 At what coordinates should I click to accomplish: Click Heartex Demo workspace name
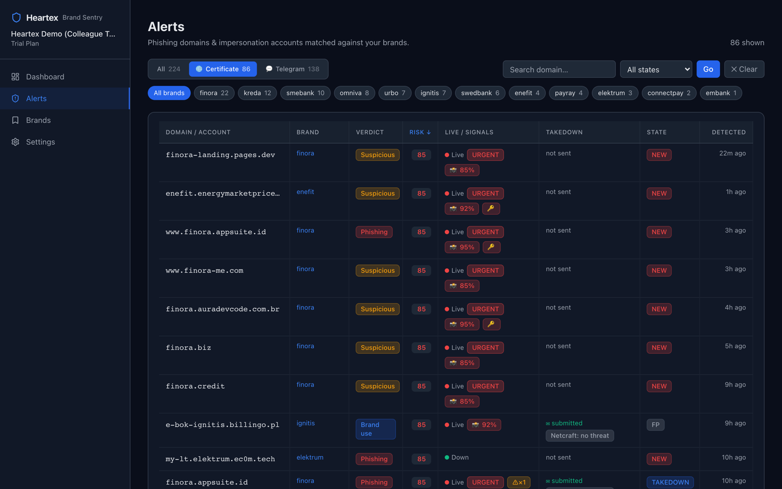click(63, 34)
